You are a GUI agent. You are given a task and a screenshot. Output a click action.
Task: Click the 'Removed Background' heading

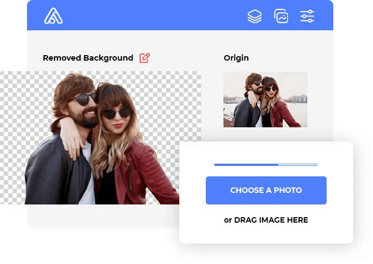[88, 58]
